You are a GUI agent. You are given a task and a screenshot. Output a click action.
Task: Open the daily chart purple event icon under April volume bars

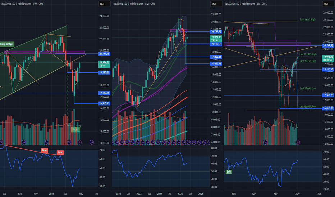265,142
